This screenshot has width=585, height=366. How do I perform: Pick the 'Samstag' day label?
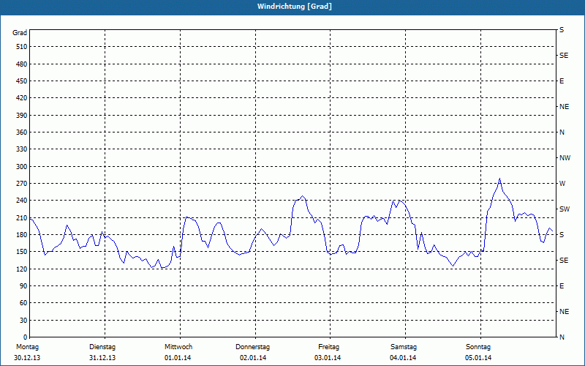pos(404,347)
